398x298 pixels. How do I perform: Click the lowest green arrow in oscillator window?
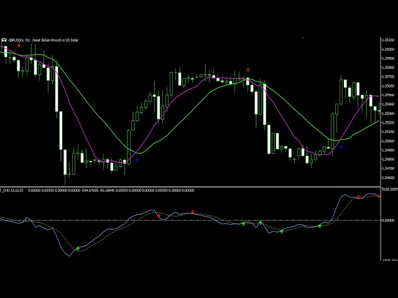pyautogui.click(x=78, y=248)
